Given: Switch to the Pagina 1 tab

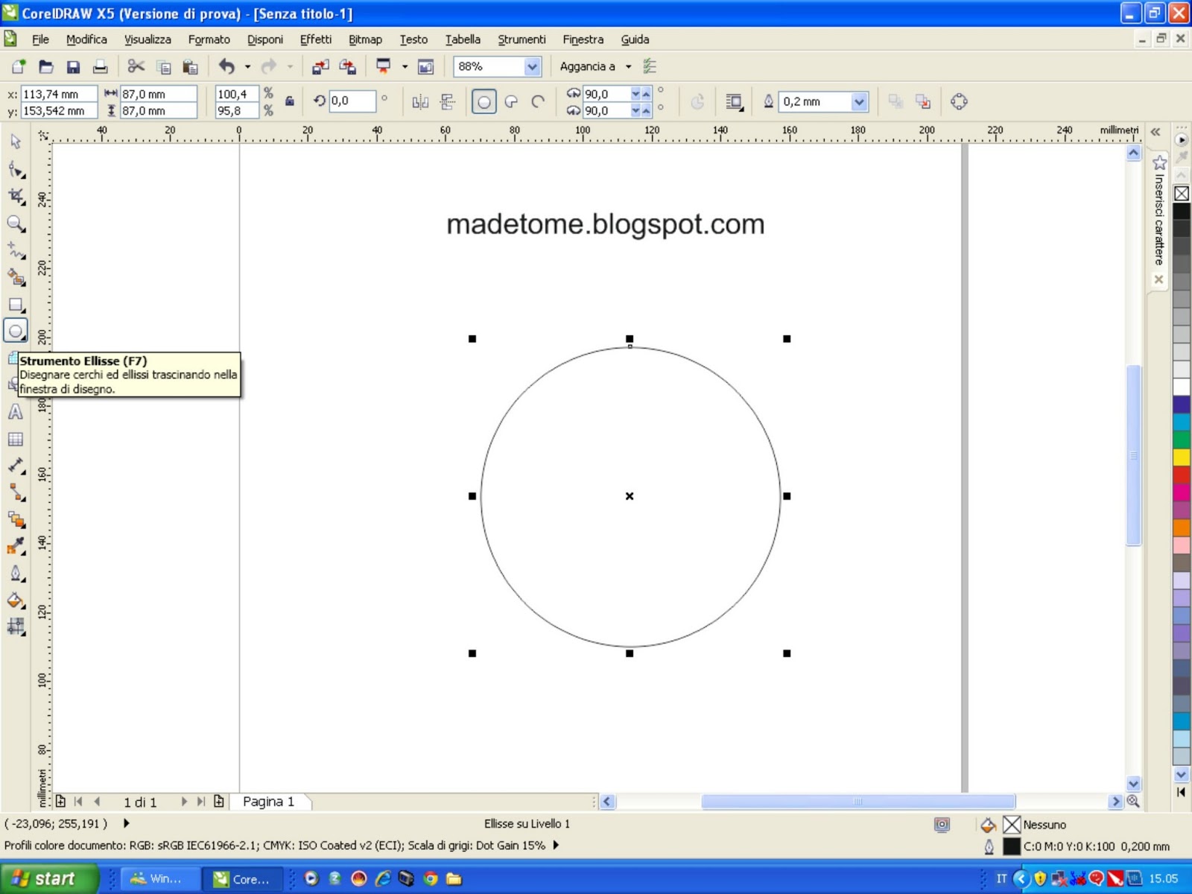Looking at the screenshot, I should pyautogui.click(x=268, y=802).
